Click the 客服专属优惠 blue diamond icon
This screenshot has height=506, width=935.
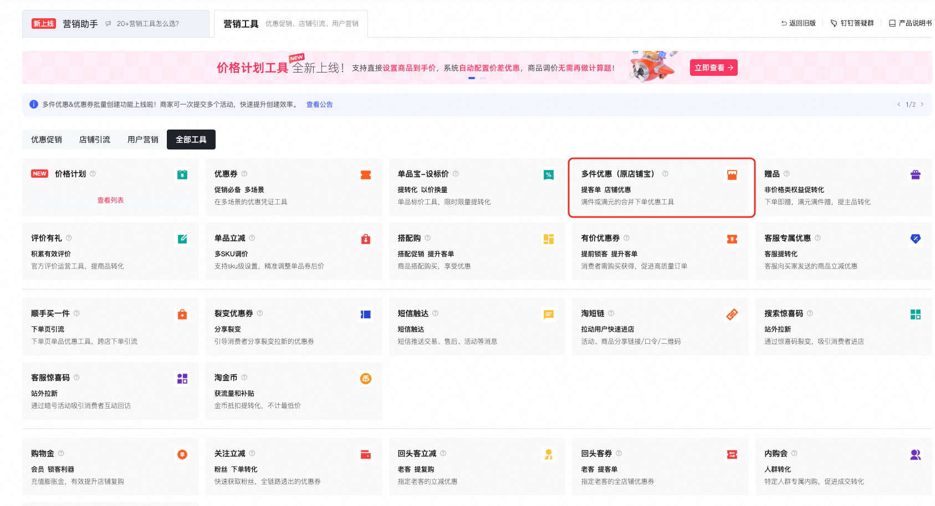[916, 239]
